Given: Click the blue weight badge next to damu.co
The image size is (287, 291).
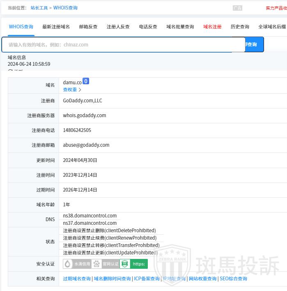Looking at the screenshot, I should click(86, 81).
